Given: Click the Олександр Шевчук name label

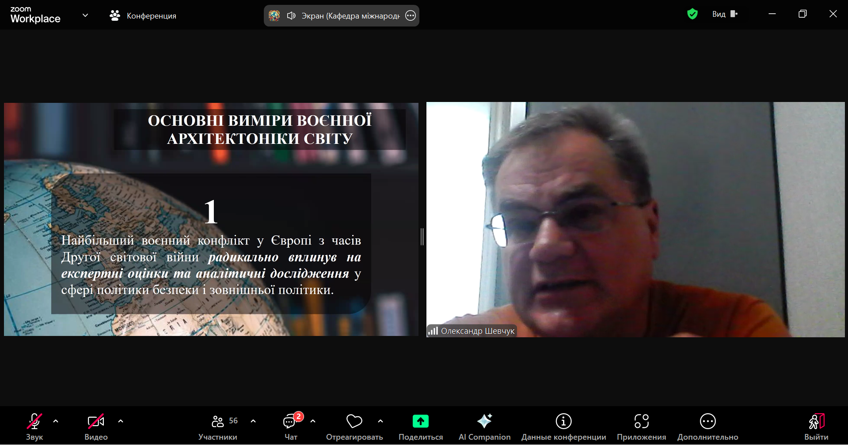Looking at the screenshot, I should point(478,331).
